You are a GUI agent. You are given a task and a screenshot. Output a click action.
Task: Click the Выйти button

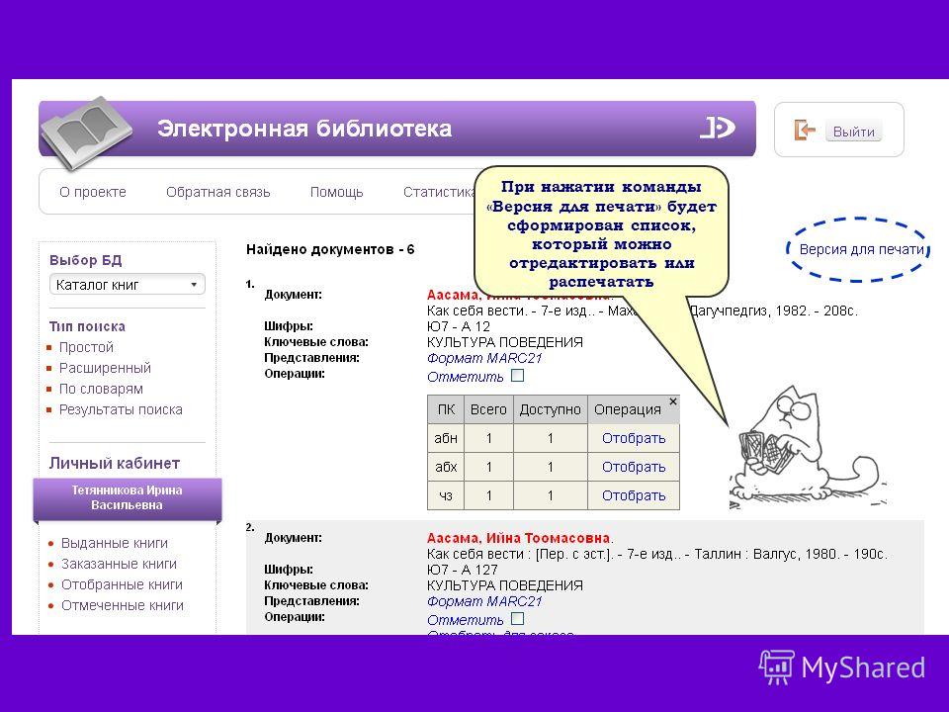pyautogui.click(x=853, y=132)
